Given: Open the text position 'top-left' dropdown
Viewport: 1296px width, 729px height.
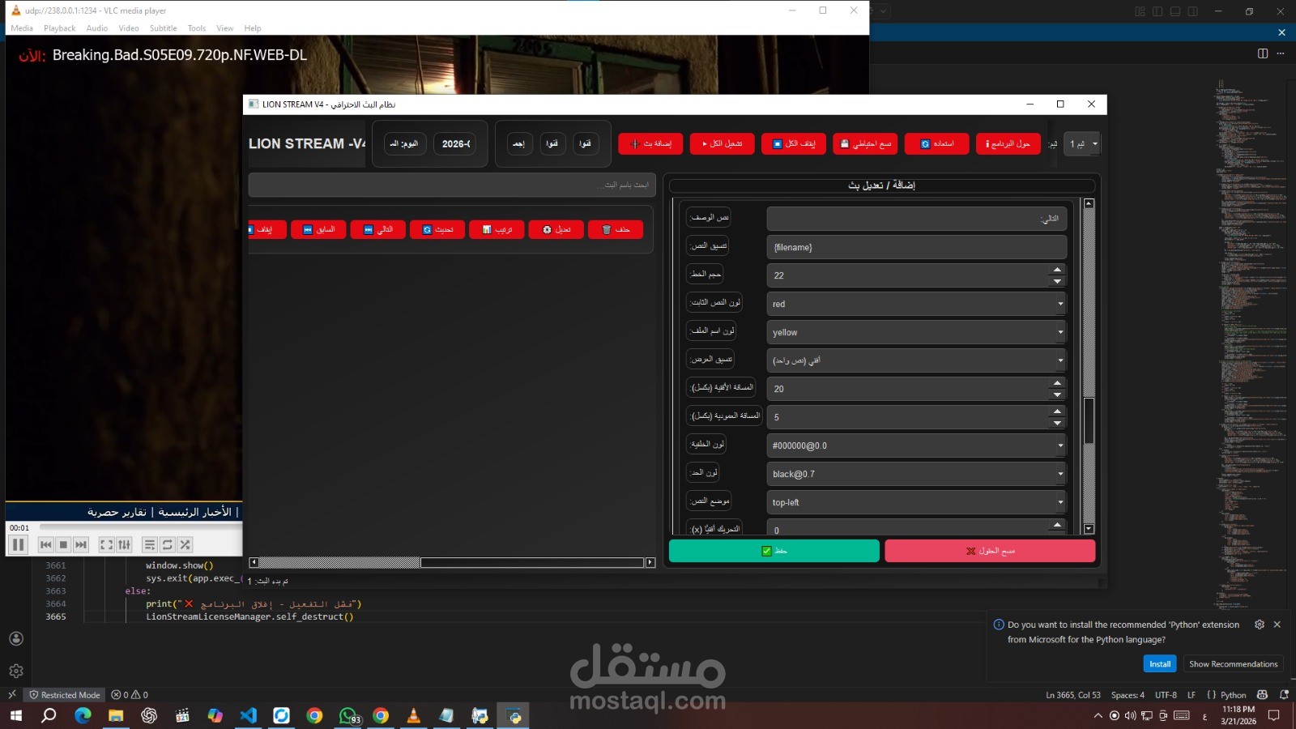Looking at the screenshot, I should (917, 502).
